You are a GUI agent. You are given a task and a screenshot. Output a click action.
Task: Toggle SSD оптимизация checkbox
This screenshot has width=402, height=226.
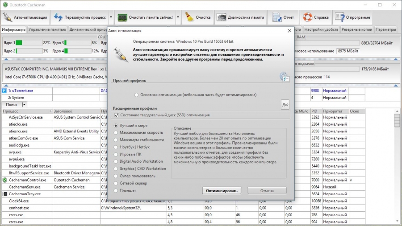117,115
